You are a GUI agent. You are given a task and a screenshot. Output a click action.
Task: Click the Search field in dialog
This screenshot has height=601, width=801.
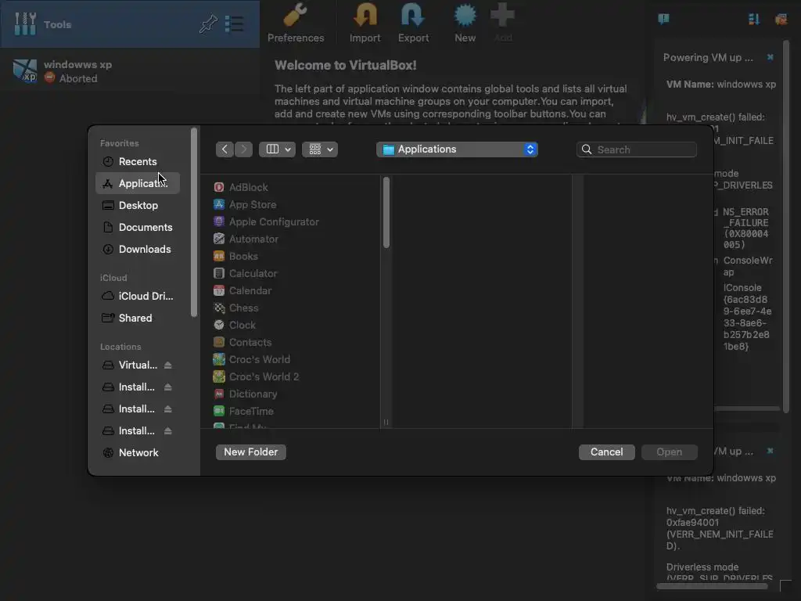pyautogui.click(x=637, y=149)
